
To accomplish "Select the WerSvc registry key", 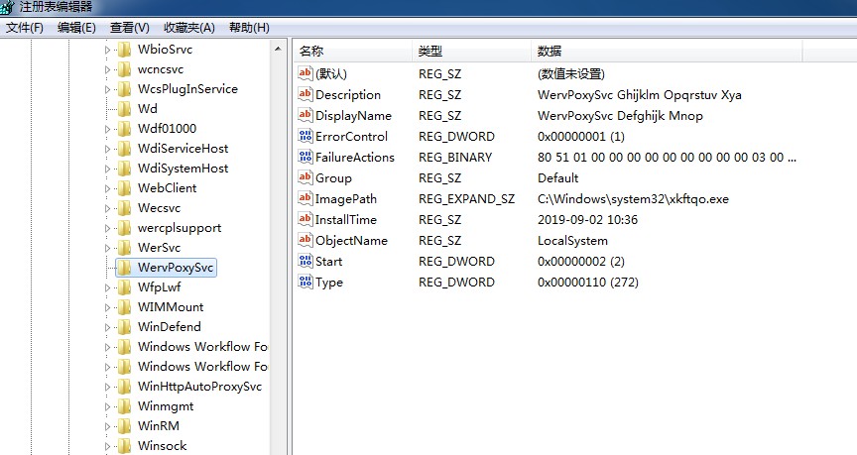I will pos(159,248).
